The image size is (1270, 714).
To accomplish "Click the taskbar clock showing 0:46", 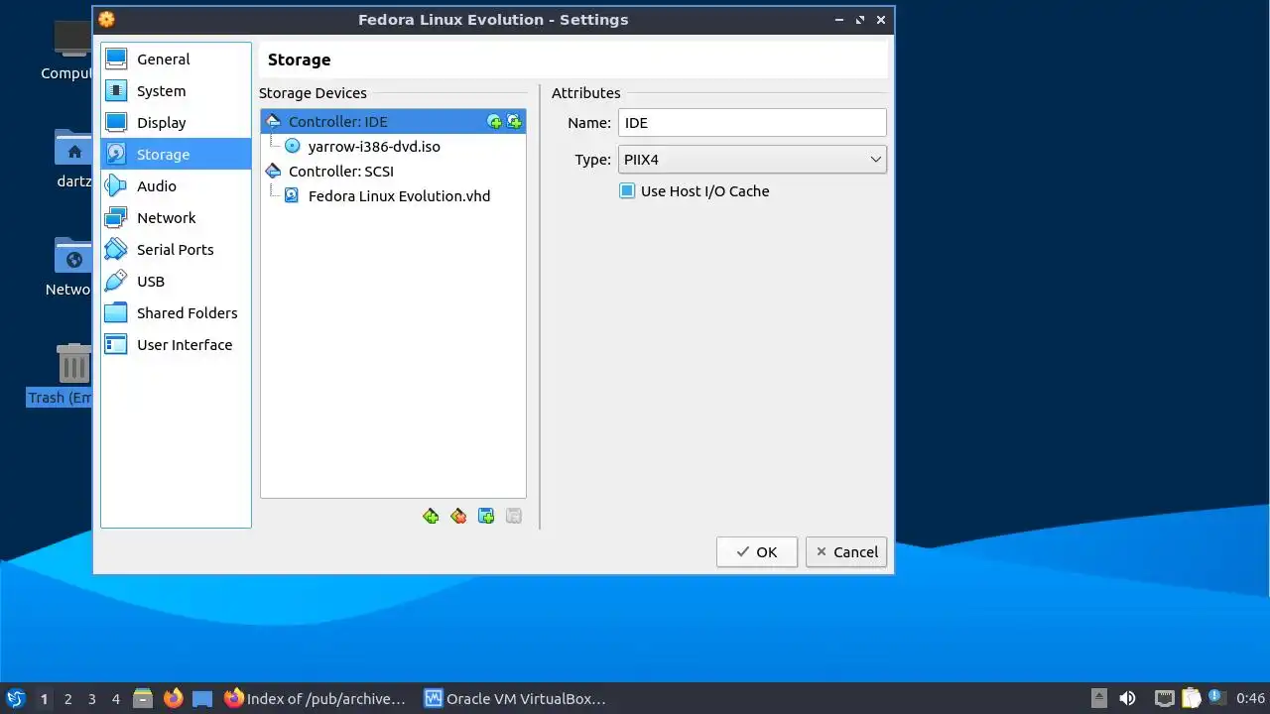I will (1250, 699).
